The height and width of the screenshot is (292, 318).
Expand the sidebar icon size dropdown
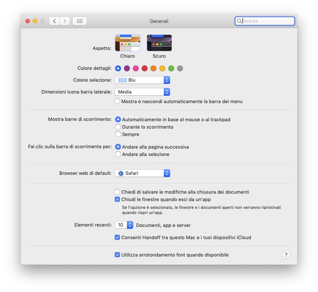pos(142,92)
